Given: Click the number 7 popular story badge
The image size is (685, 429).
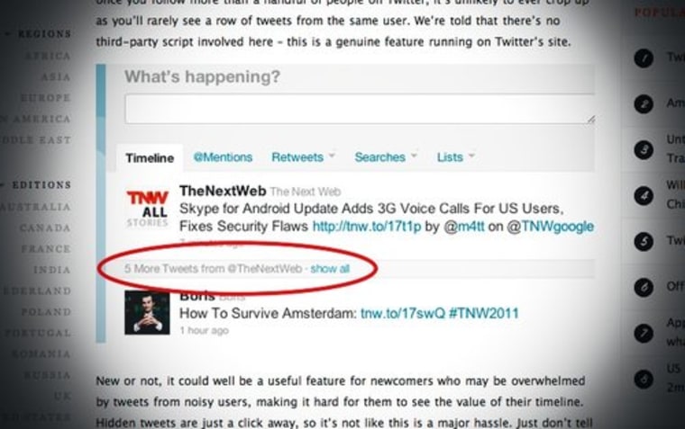Looking at the screenshot, I should 644,333.
